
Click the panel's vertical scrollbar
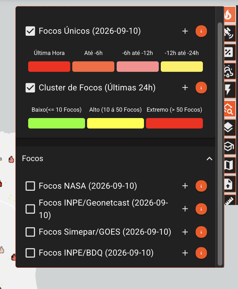pyautogui.click(x=220, y=144)
